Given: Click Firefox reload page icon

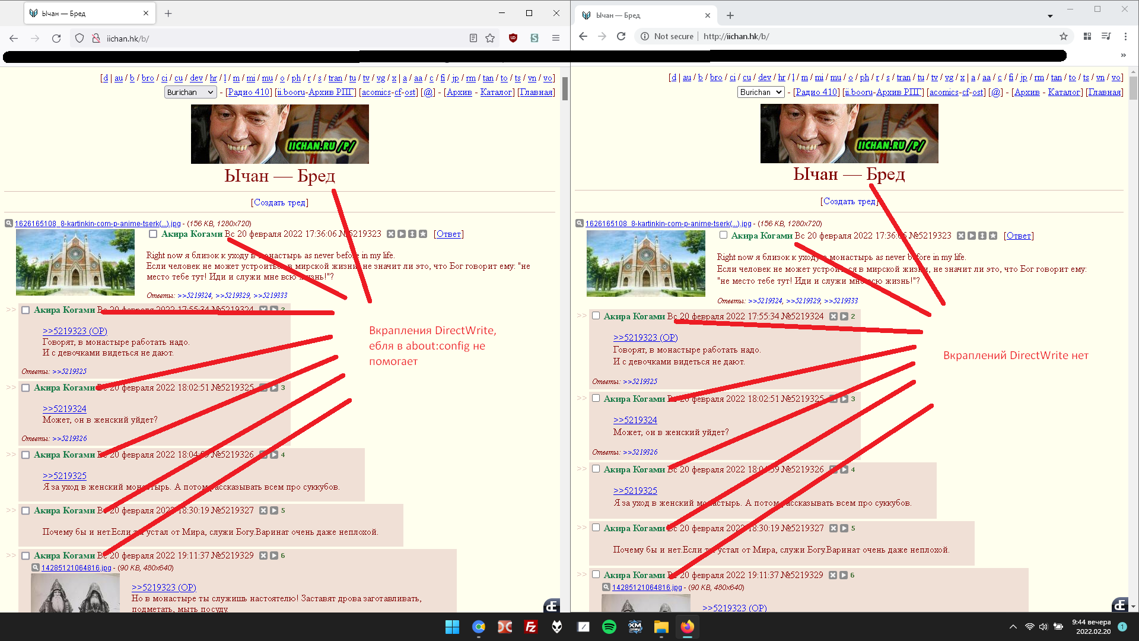Looking at the screenshot, I should (56, 39).
